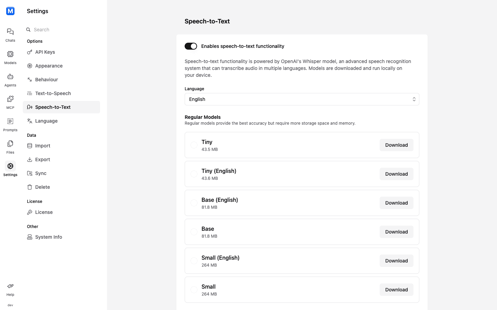
Task: Download the Small (English) model
Action: point(397,261)
